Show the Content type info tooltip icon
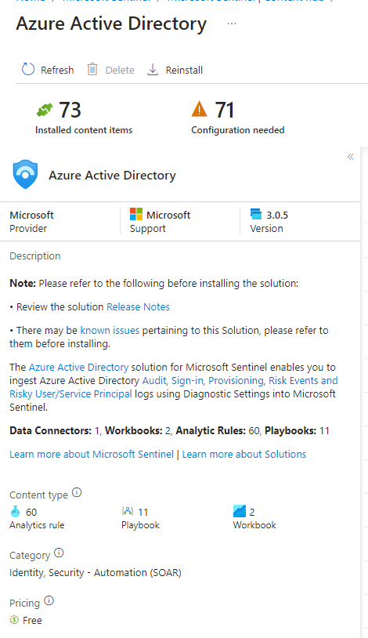Viewport: 368px width, 638px height. coord(77,493)
